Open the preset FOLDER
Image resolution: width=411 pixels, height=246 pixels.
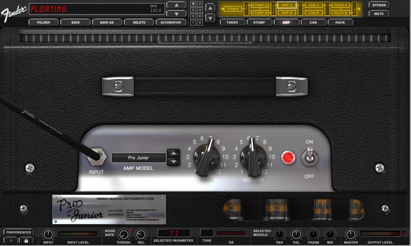pos(43,23)
